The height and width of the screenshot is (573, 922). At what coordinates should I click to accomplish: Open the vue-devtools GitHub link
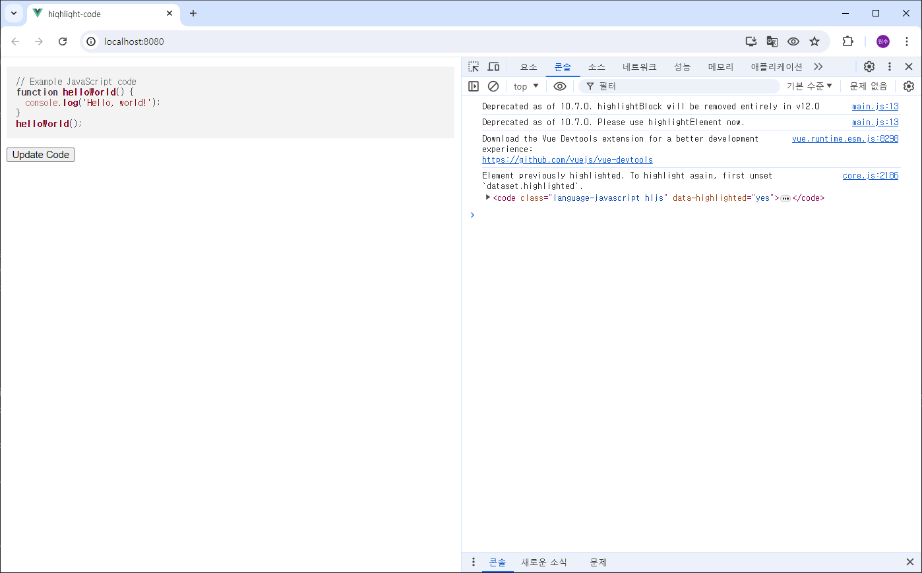point(567,159)
